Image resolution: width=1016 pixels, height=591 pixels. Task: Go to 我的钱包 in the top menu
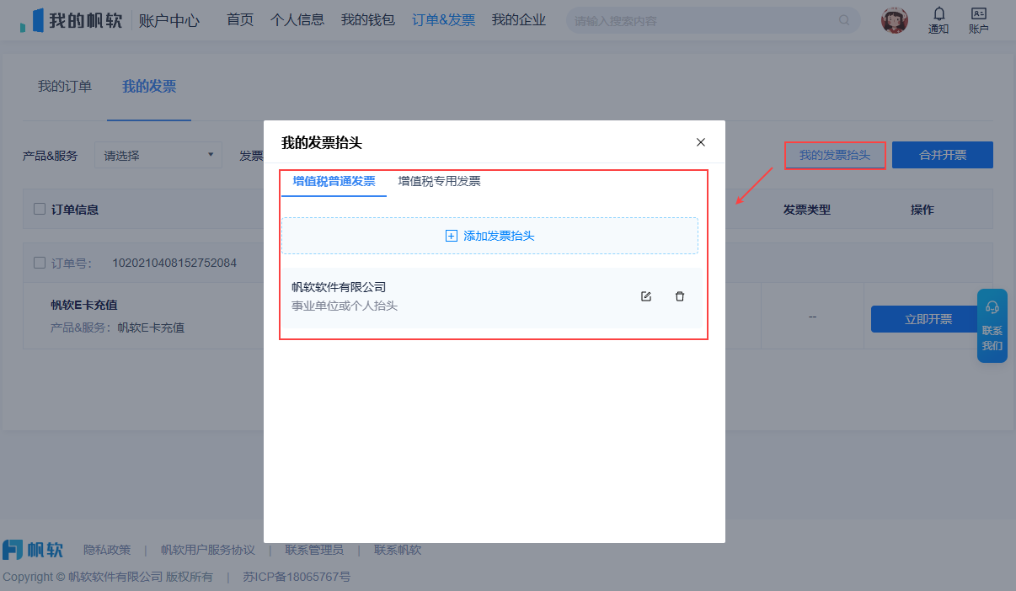click(368, 20)
